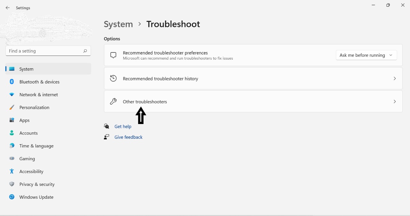
Task: Go to Gaming settings
Action: (x=48, y=159)
